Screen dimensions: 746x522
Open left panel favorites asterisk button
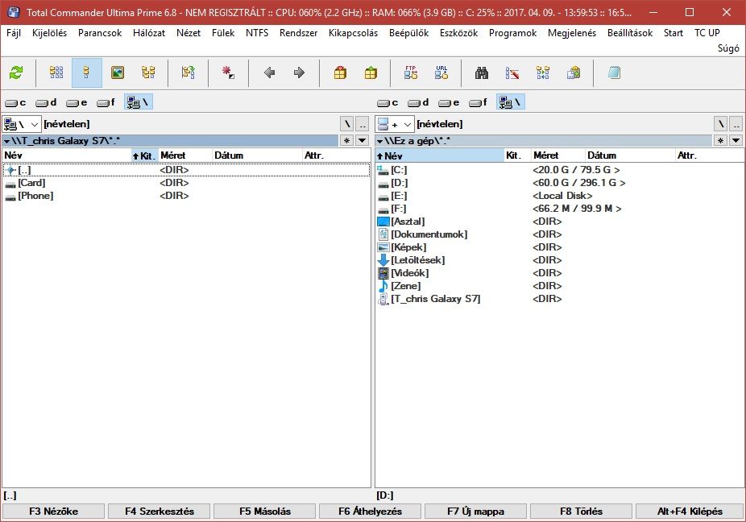(347, 140)
